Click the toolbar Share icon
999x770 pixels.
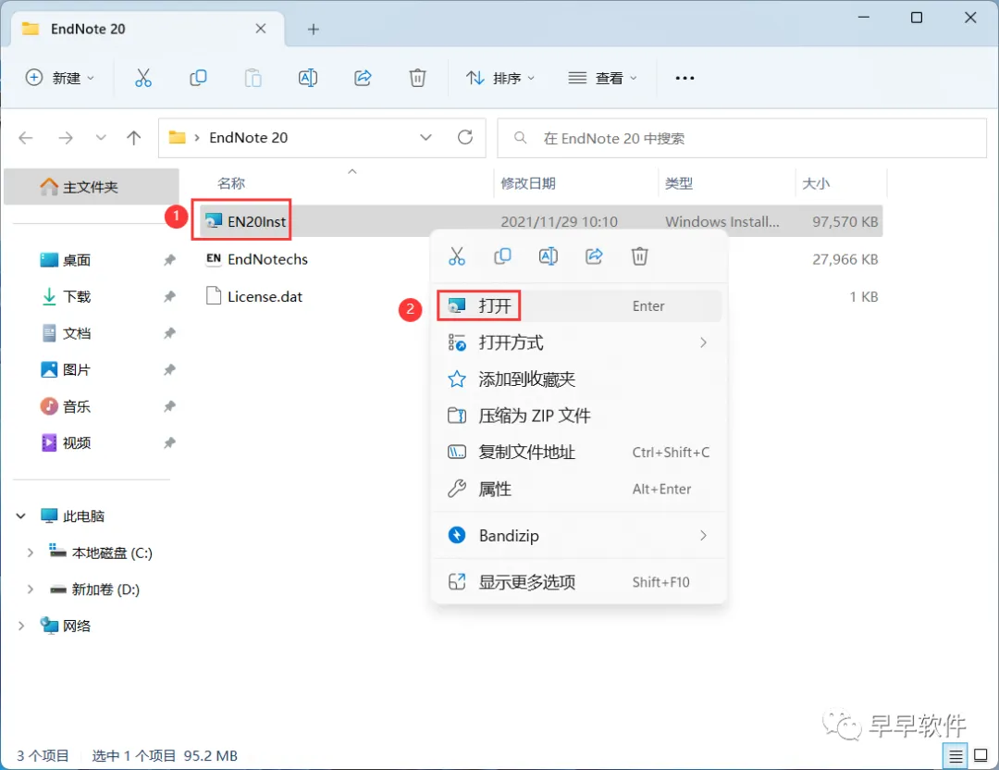point(363,78)
